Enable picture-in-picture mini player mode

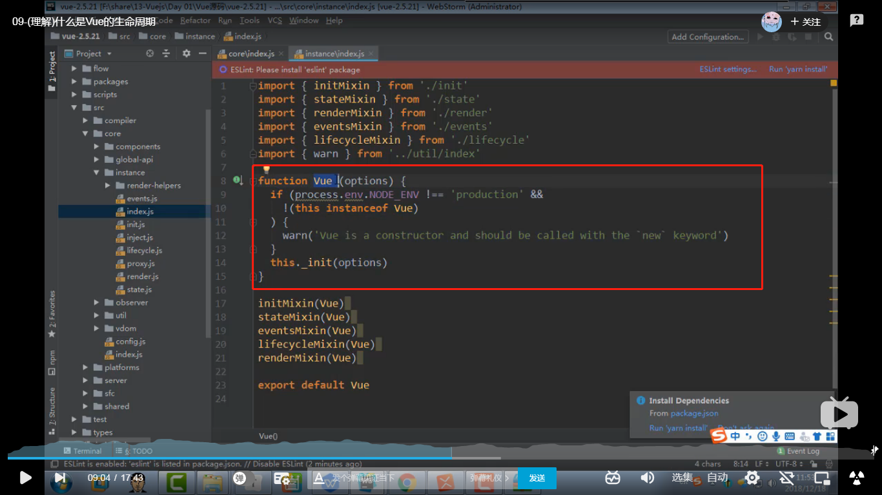click(x=822, y=478)
